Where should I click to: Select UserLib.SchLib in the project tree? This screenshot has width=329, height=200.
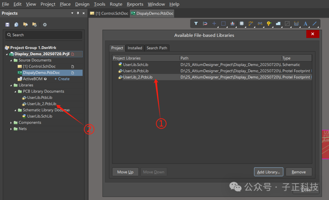tap(40, 116)
